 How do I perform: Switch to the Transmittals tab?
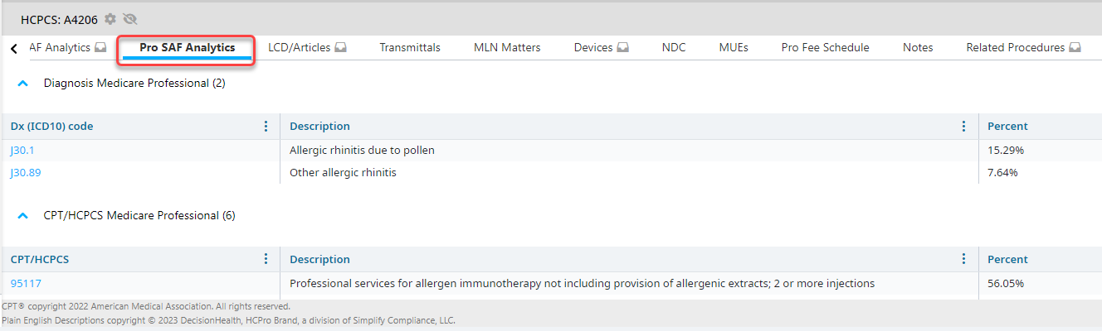410,48
